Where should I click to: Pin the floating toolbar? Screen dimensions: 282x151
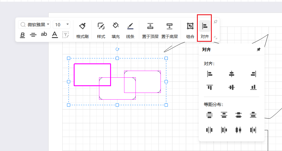click(215, 22)
